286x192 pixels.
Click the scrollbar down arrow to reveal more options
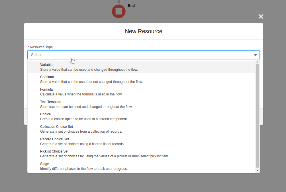(257, 170)
